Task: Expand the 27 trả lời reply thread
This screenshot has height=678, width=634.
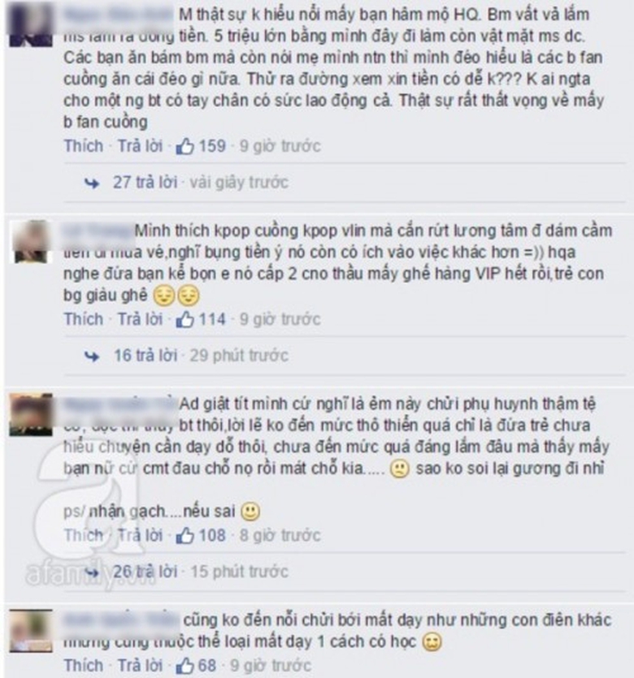Action: (x=145, y=182)
